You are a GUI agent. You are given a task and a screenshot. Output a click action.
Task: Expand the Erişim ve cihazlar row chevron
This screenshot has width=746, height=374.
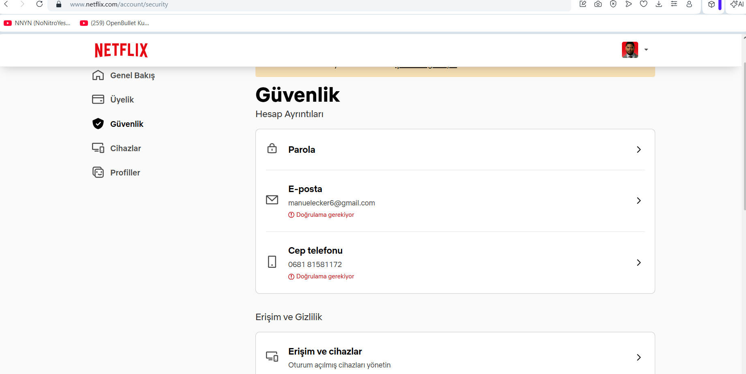[639, 357]
